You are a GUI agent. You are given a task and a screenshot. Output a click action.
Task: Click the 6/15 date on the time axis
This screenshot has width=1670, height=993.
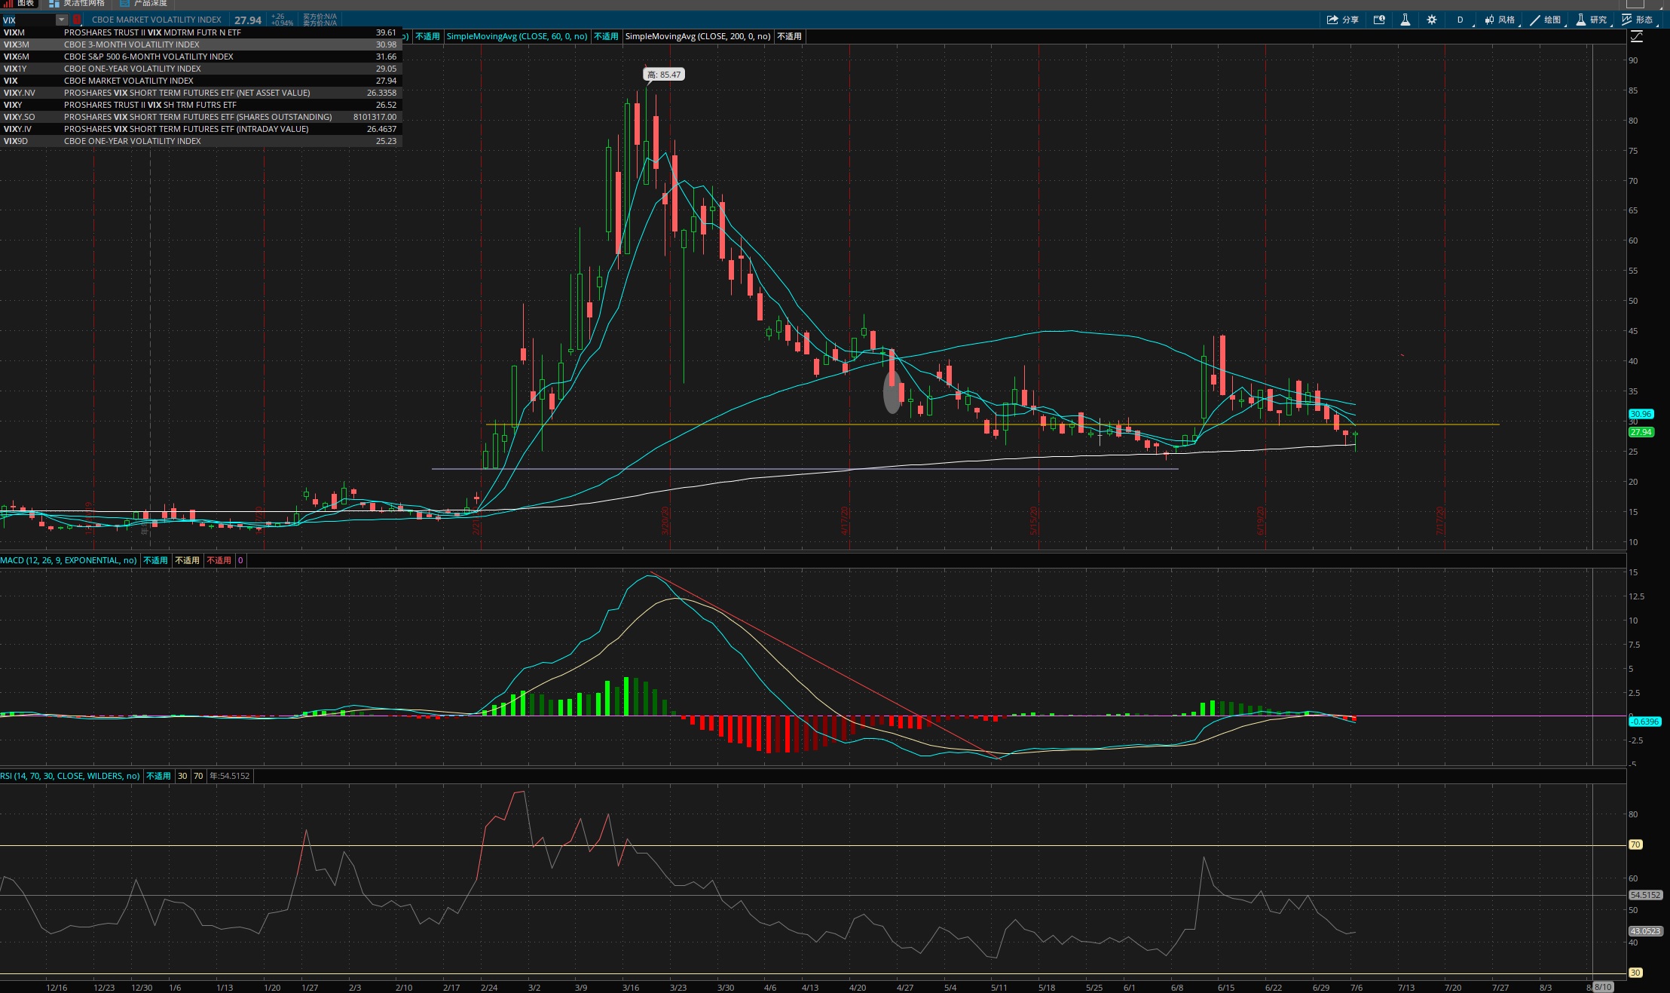coord(1226,987)
